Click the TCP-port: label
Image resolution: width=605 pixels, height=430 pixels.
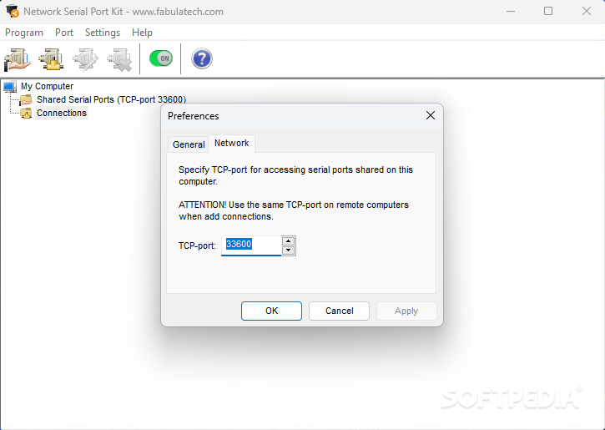(x=197, y=245)
